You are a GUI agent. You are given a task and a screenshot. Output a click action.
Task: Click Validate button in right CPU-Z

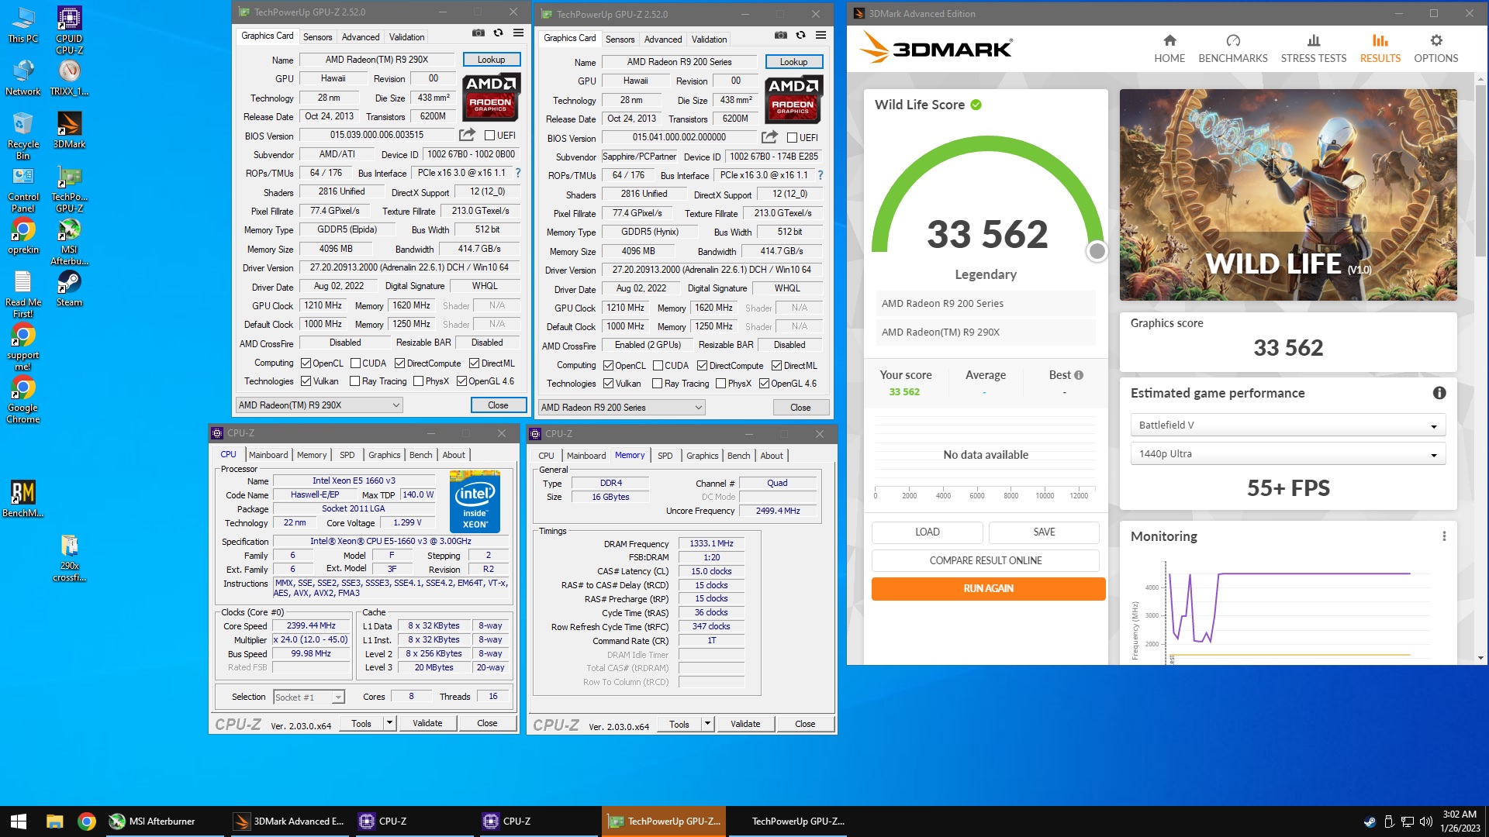click(745, 724)
